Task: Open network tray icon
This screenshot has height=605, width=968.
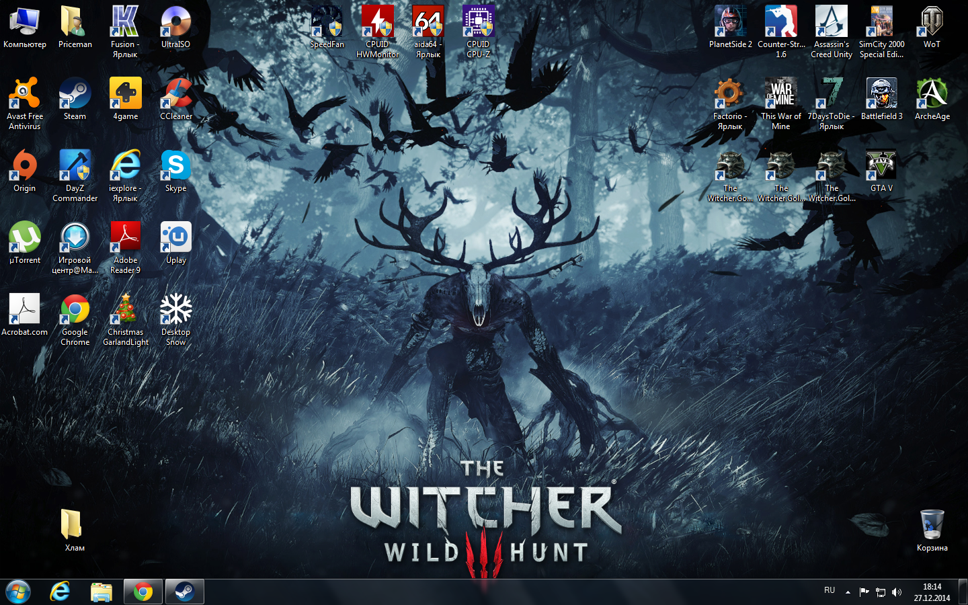Action: (881, 592)
